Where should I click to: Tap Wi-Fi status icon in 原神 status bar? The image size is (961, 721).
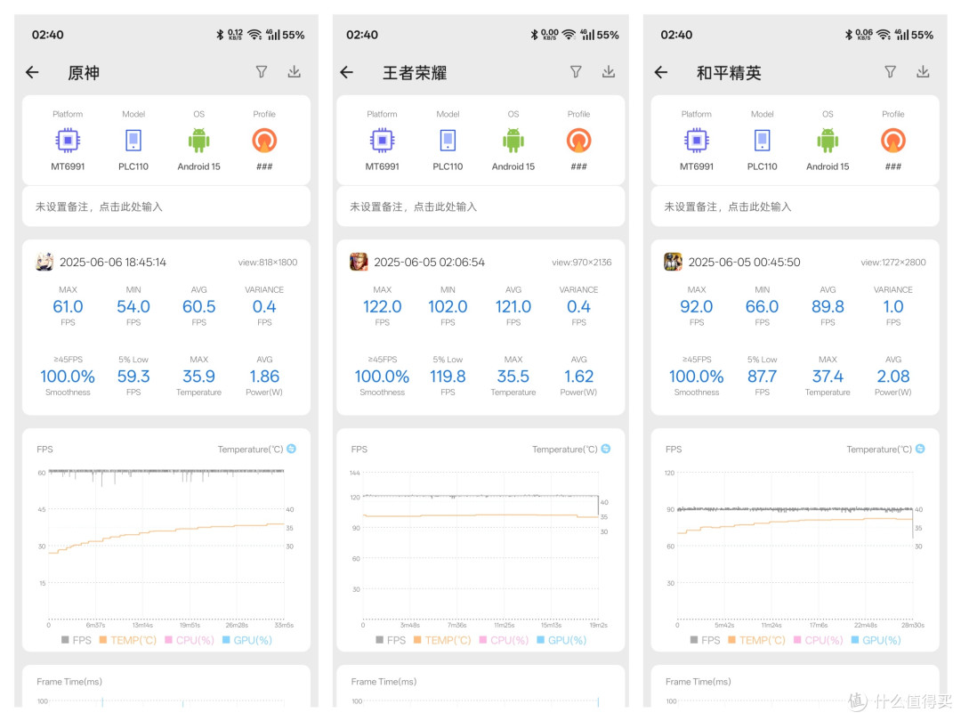pyautogui.click(x=255, y=35)
